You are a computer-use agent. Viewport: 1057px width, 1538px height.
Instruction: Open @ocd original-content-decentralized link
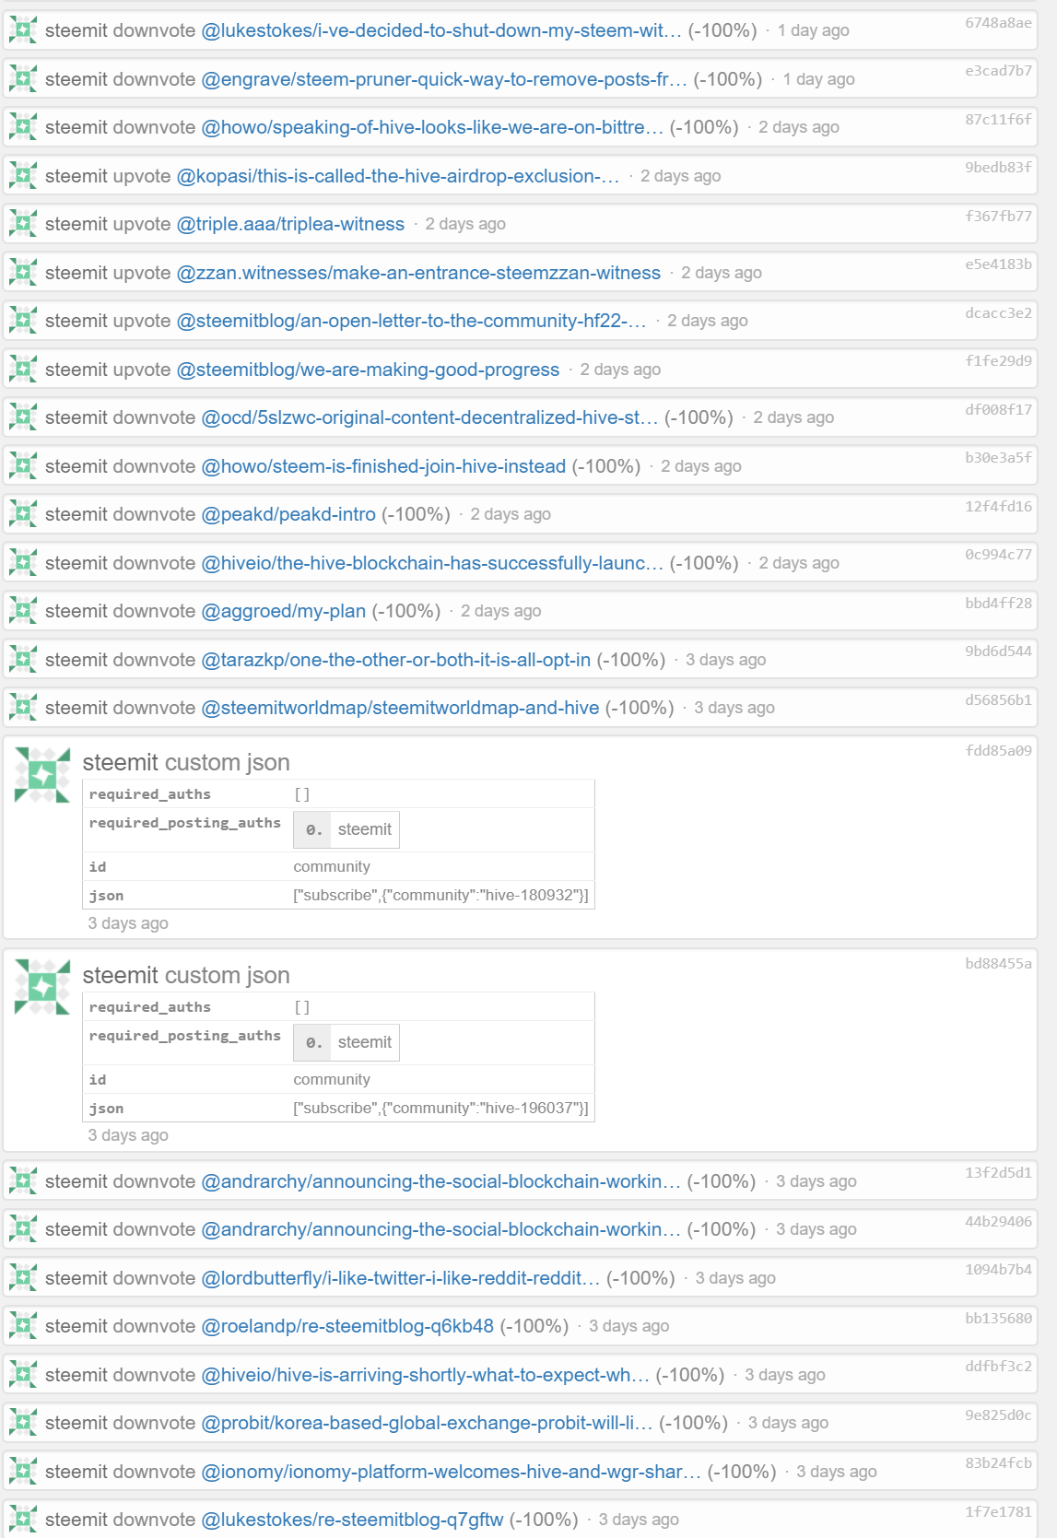click(429, 417)
